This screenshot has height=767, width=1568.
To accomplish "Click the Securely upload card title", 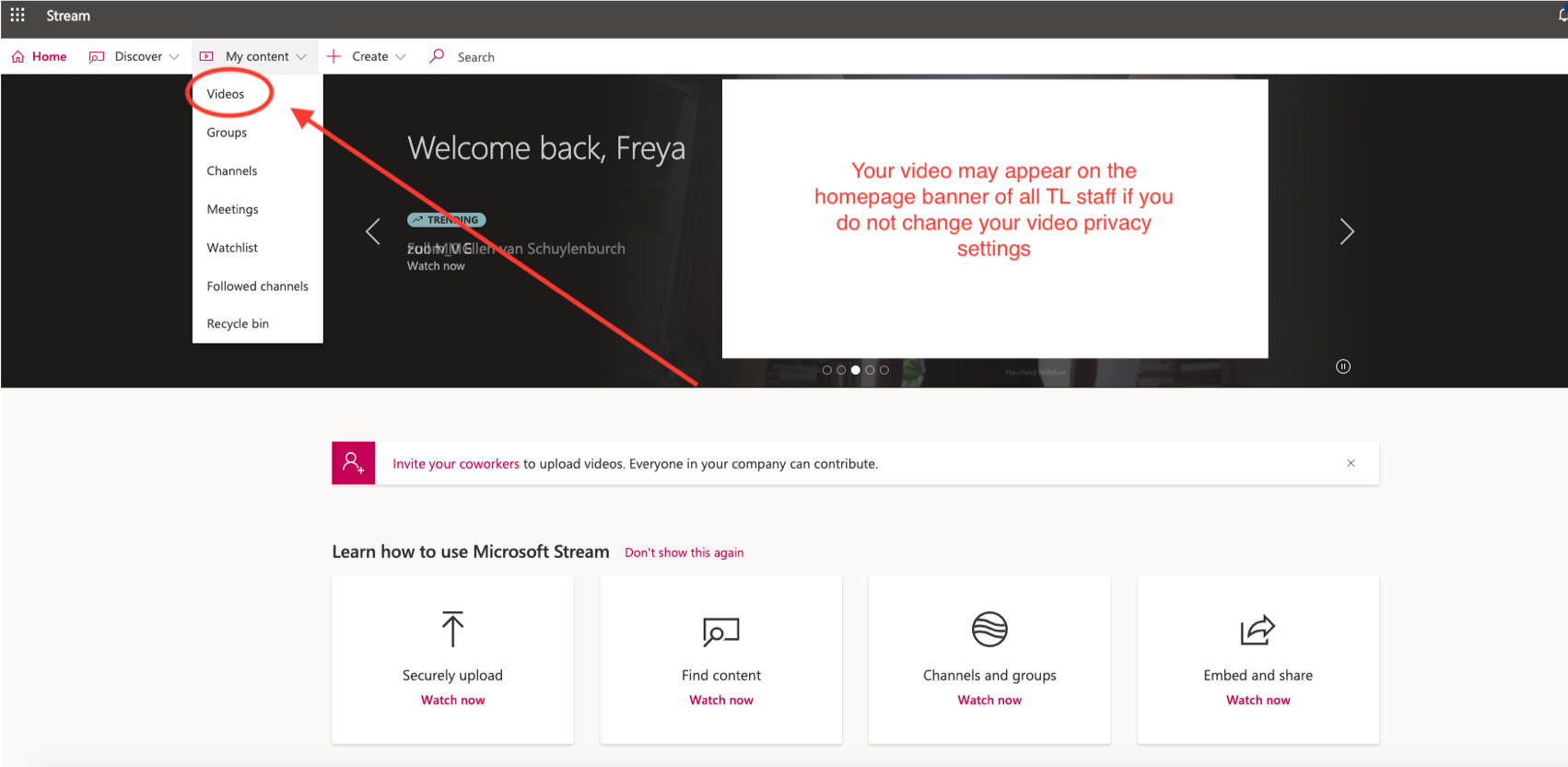I will [452, 675].
